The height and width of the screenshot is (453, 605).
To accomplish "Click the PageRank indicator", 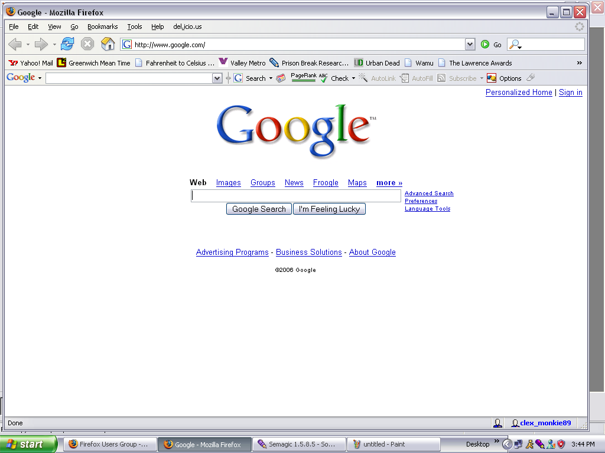I will [x=303, y=77].
